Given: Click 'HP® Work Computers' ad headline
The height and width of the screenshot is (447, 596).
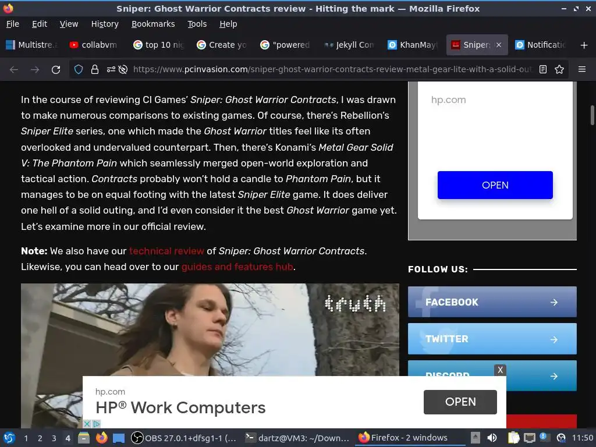Looking at the screenshot, I should (x=180, y=407).
